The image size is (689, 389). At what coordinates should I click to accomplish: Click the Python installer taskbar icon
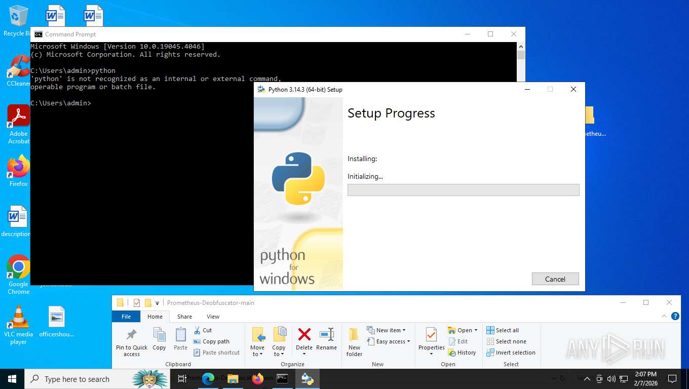click(307, 378)
